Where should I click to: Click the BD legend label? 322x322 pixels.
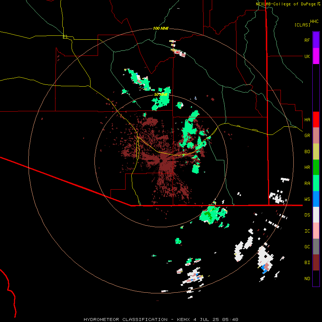point(307,152)
